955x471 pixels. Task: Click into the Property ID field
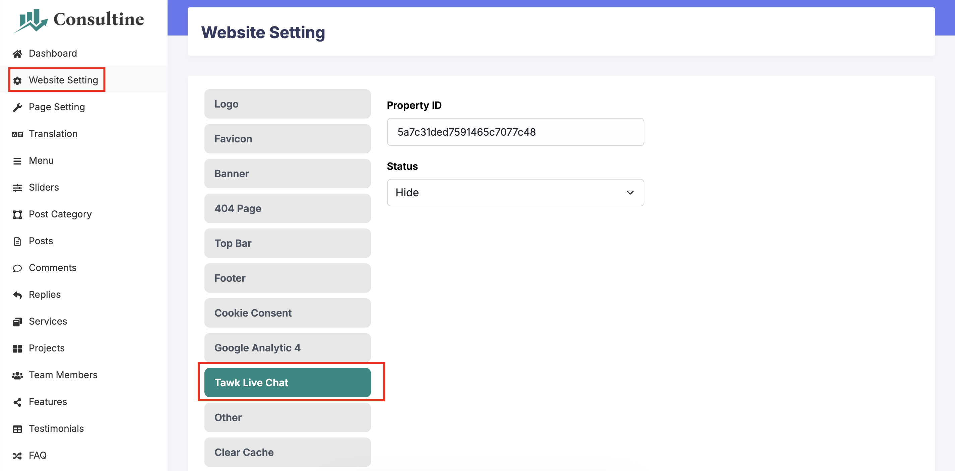point(515,132)
